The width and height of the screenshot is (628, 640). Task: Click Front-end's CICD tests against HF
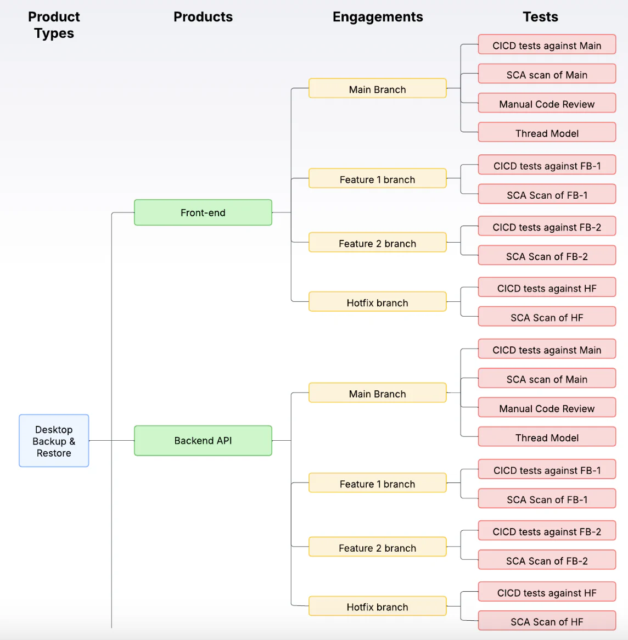[547, 288]
